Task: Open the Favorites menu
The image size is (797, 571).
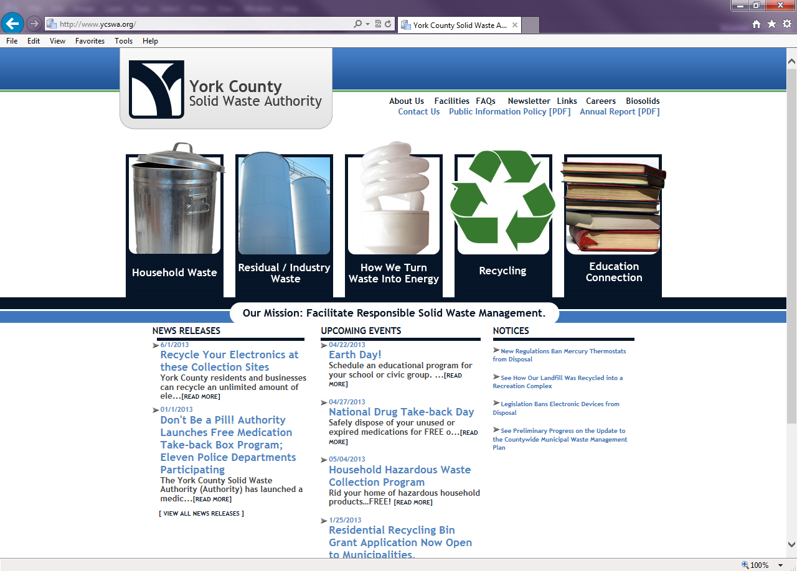Action: click(90, 41)
